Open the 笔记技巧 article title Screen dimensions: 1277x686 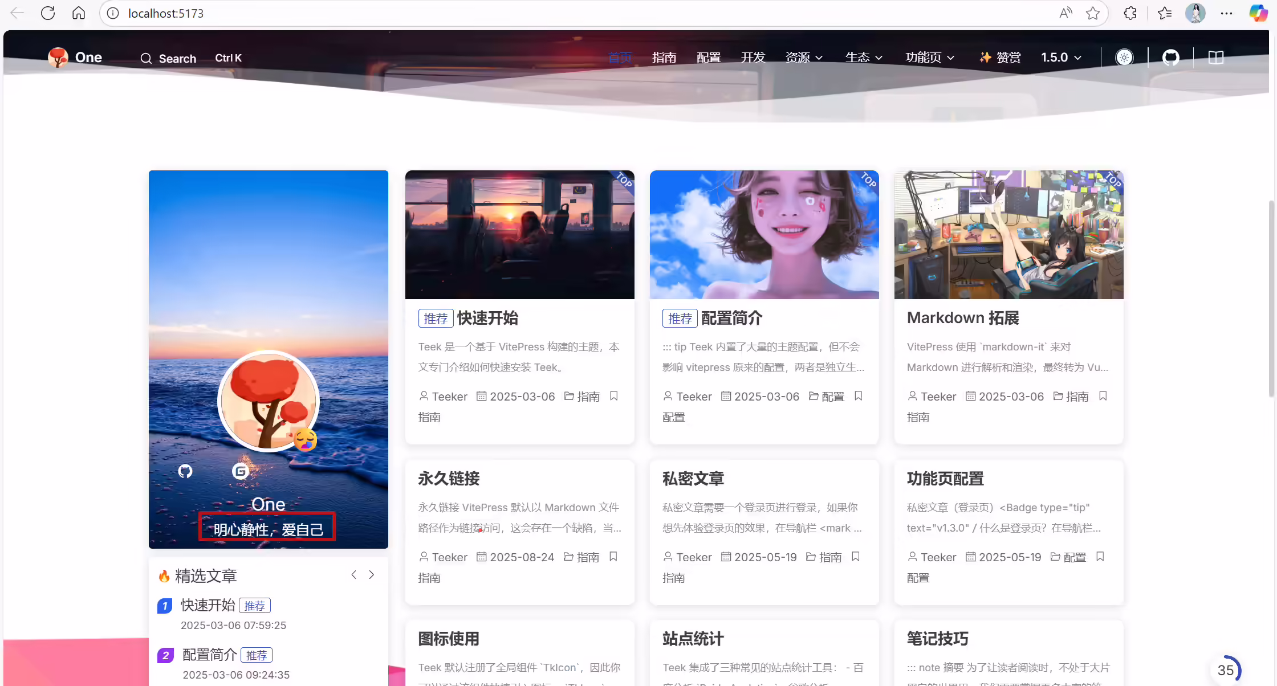coord(938,639)
